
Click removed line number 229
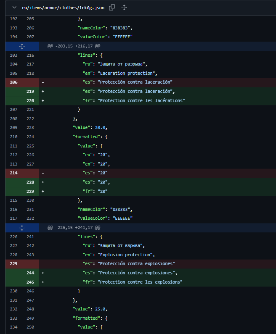click(13, 264)
